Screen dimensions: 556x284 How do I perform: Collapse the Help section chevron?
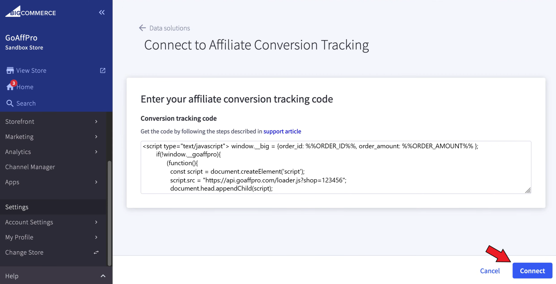click(103, 276)
